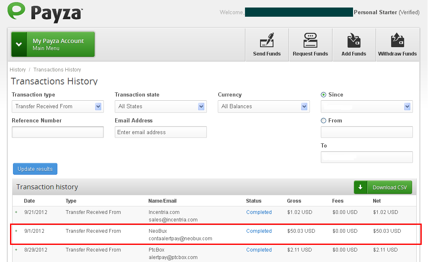
Task: Go to History breadcrumb link
Action: pos(18,70)
